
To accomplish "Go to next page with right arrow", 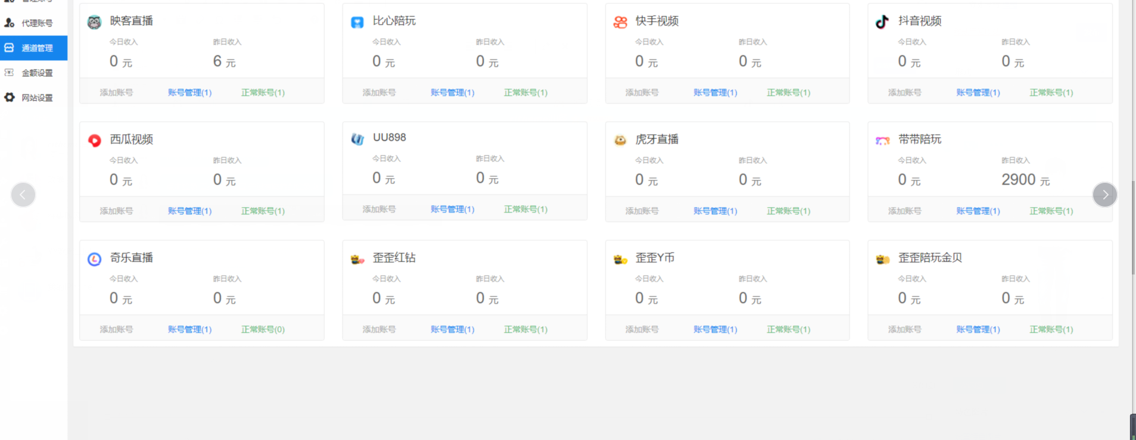I will (x=1104, y=195).
